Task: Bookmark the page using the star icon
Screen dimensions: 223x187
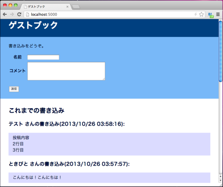Action: [x=201, y=14]
